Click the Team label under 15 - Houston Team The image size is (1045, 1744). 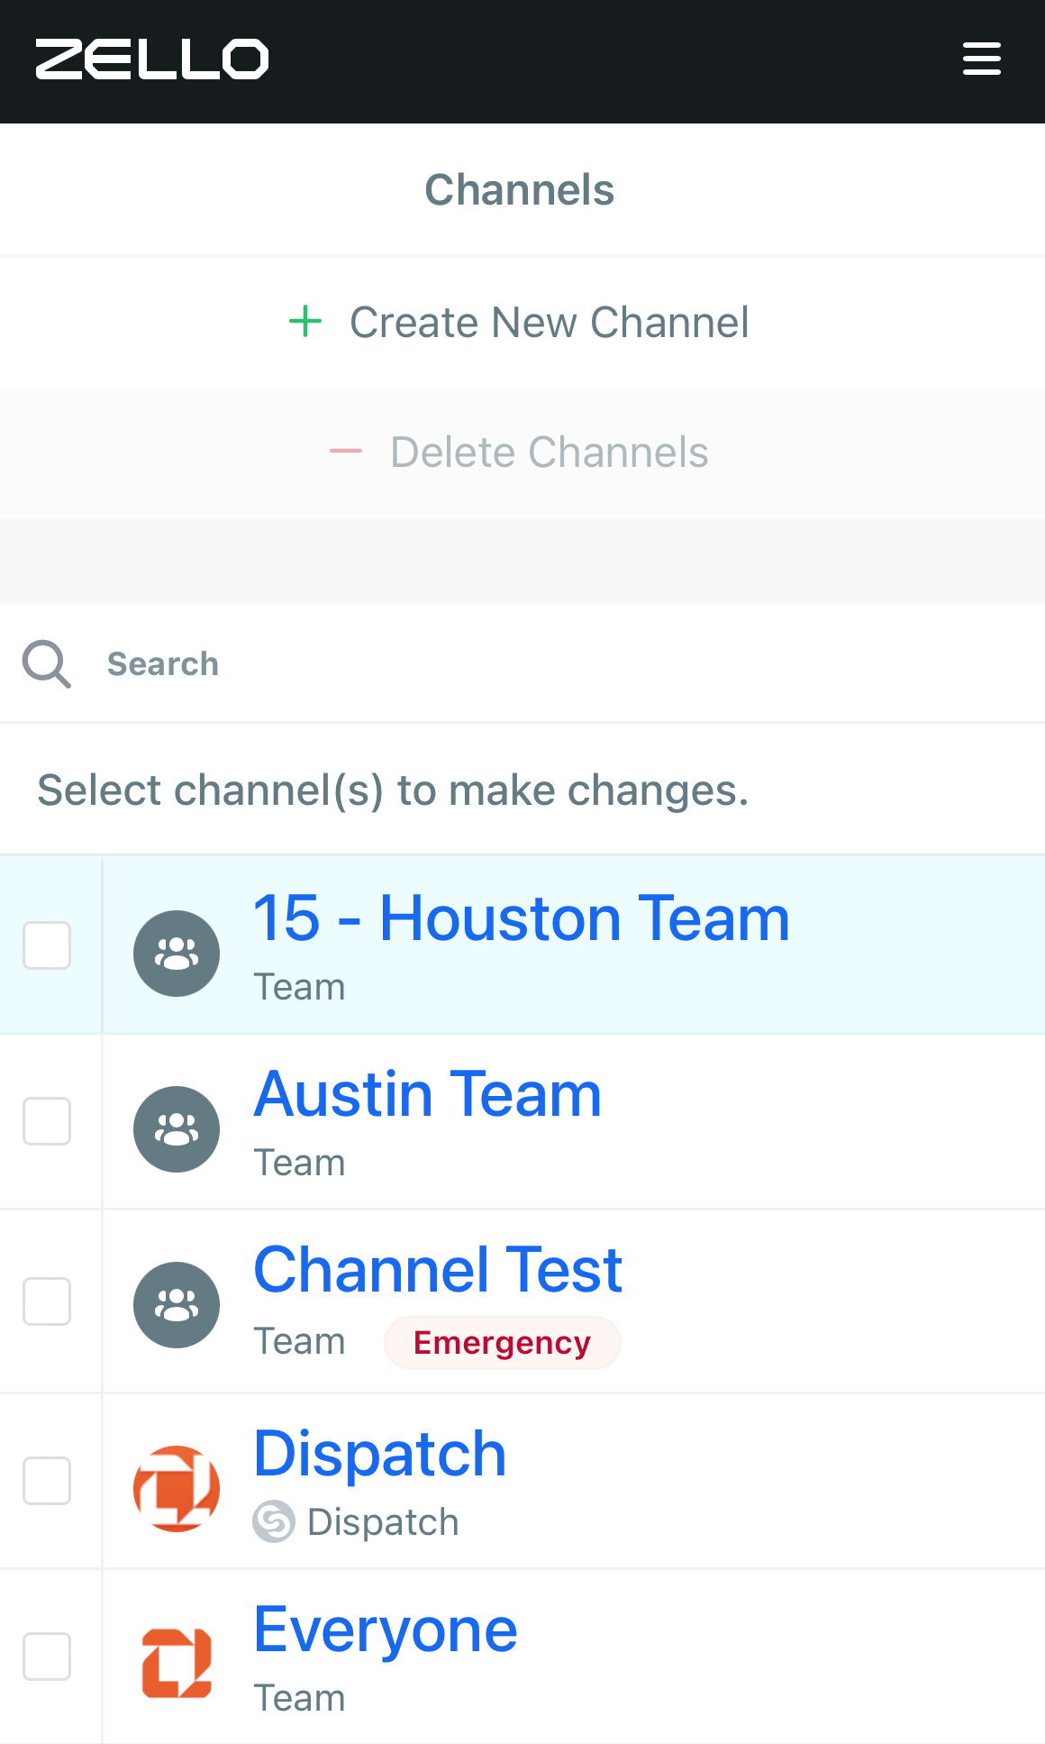pos(299,987)
